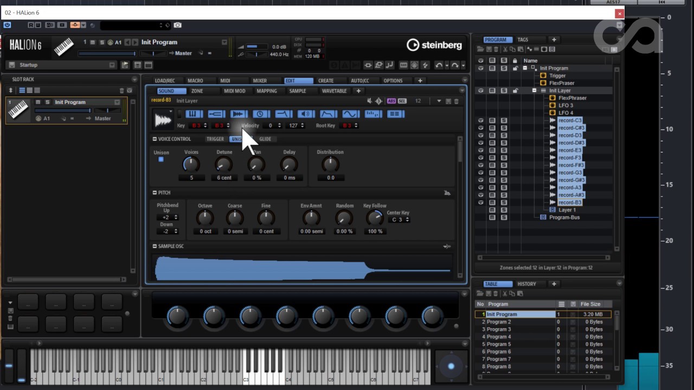The image size is (694, 390).
Task: Solo the record-E3 zone
Action: click(504, 150)
